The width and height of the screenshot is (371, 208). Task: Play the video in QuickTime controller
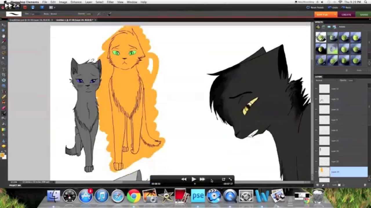tap(194, 179)
